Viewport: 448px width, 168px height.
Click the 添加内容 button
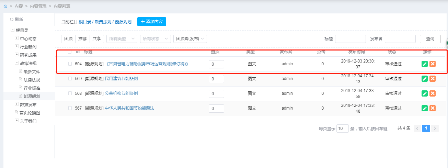click(152, 22)
